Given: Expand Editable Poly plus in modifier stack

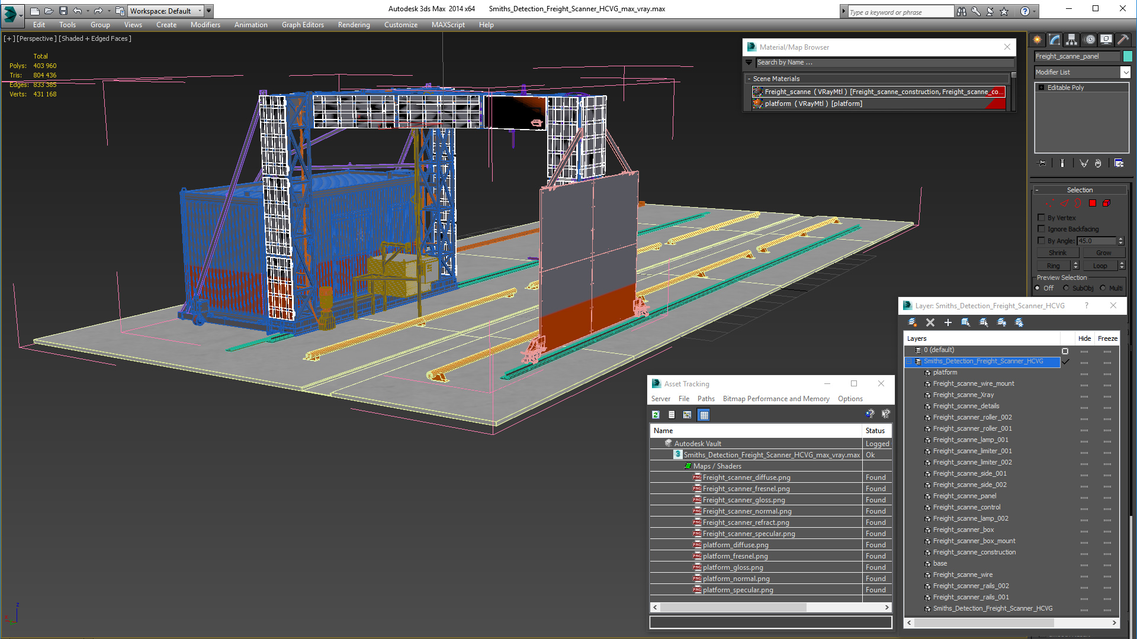Looking at the screenshot, I should click(x=1042, y=88).
